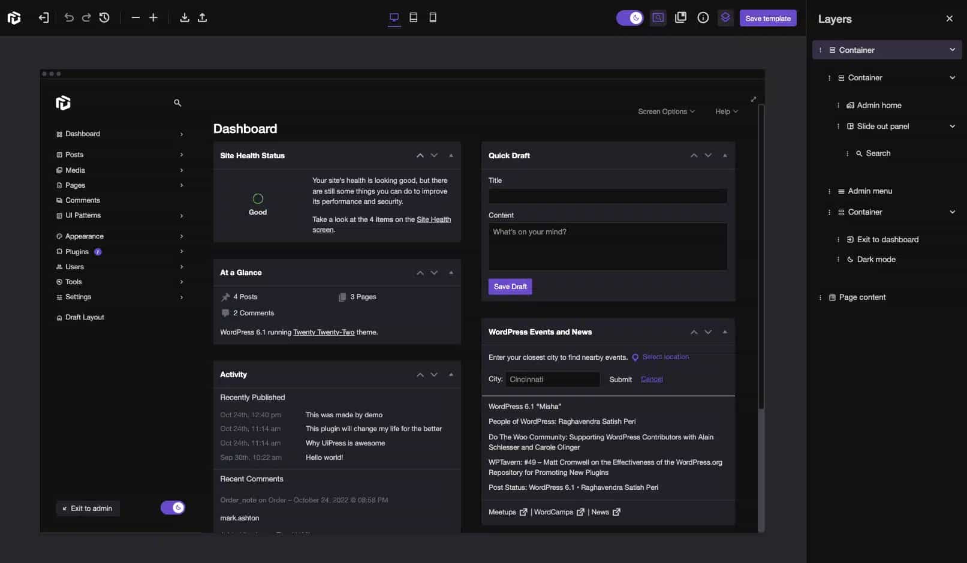Viewport: 967px width, 563px height.
Task: Close the Layers panel
Action: coord(949,19)
